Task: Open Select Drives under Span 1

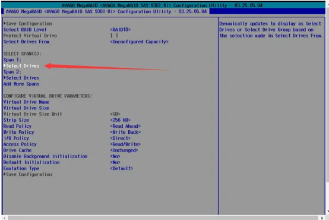Action: pyautogui.click(x=21, y=66)
